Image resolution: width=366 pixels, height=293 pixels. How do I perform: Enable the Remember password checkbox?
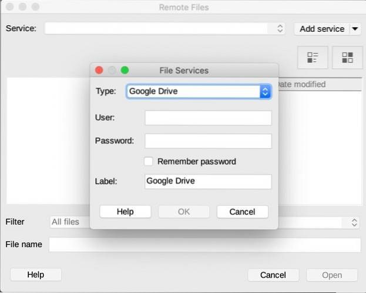coord(149,161)
